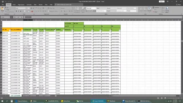Open filter dropdown on COLOR CODE SNI header

point(55,31)
